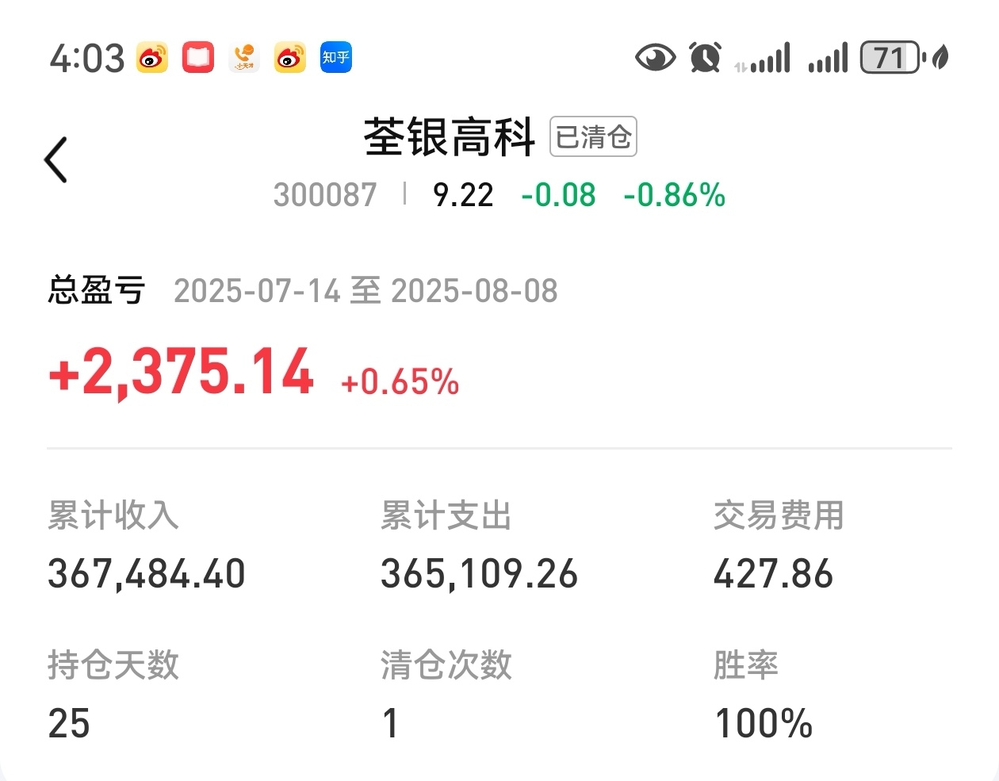Tap win rate value 100%
This screenshot has height=781, width=999.
[764, 723]
